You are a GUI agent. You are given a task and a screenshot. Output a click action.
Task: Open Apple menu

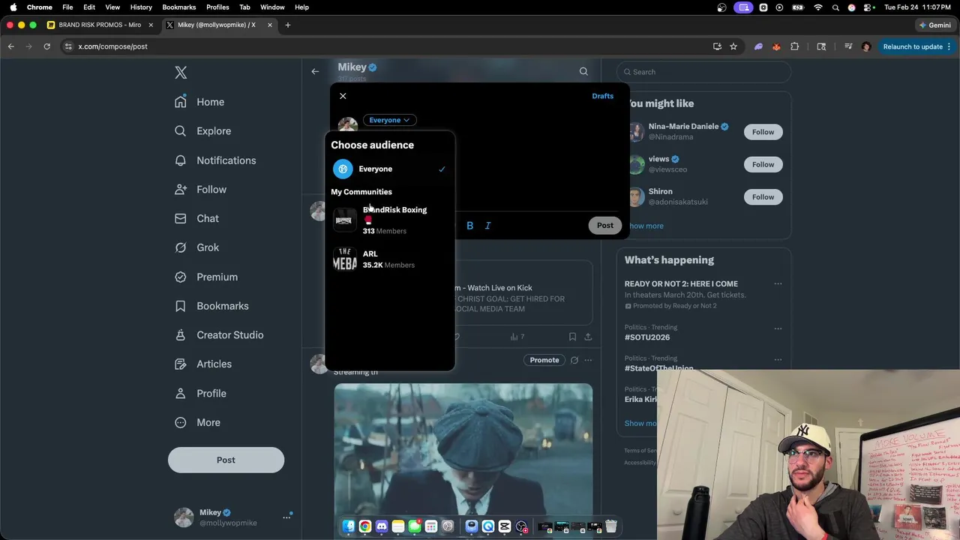(13, 7)
